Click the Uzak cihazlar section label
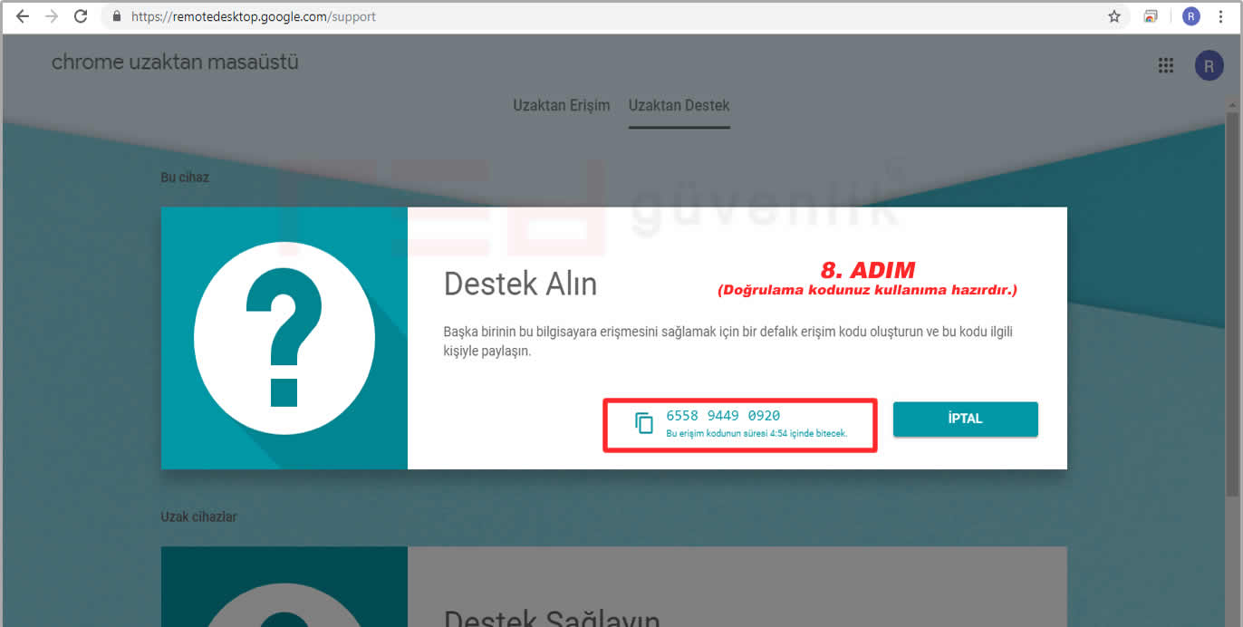 [x=198, y=516]
